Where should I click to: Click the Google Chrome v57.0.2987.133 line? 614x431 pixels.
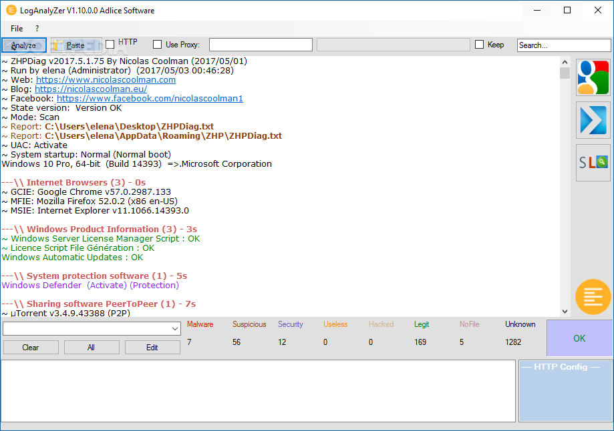click(x=86, y=192)
